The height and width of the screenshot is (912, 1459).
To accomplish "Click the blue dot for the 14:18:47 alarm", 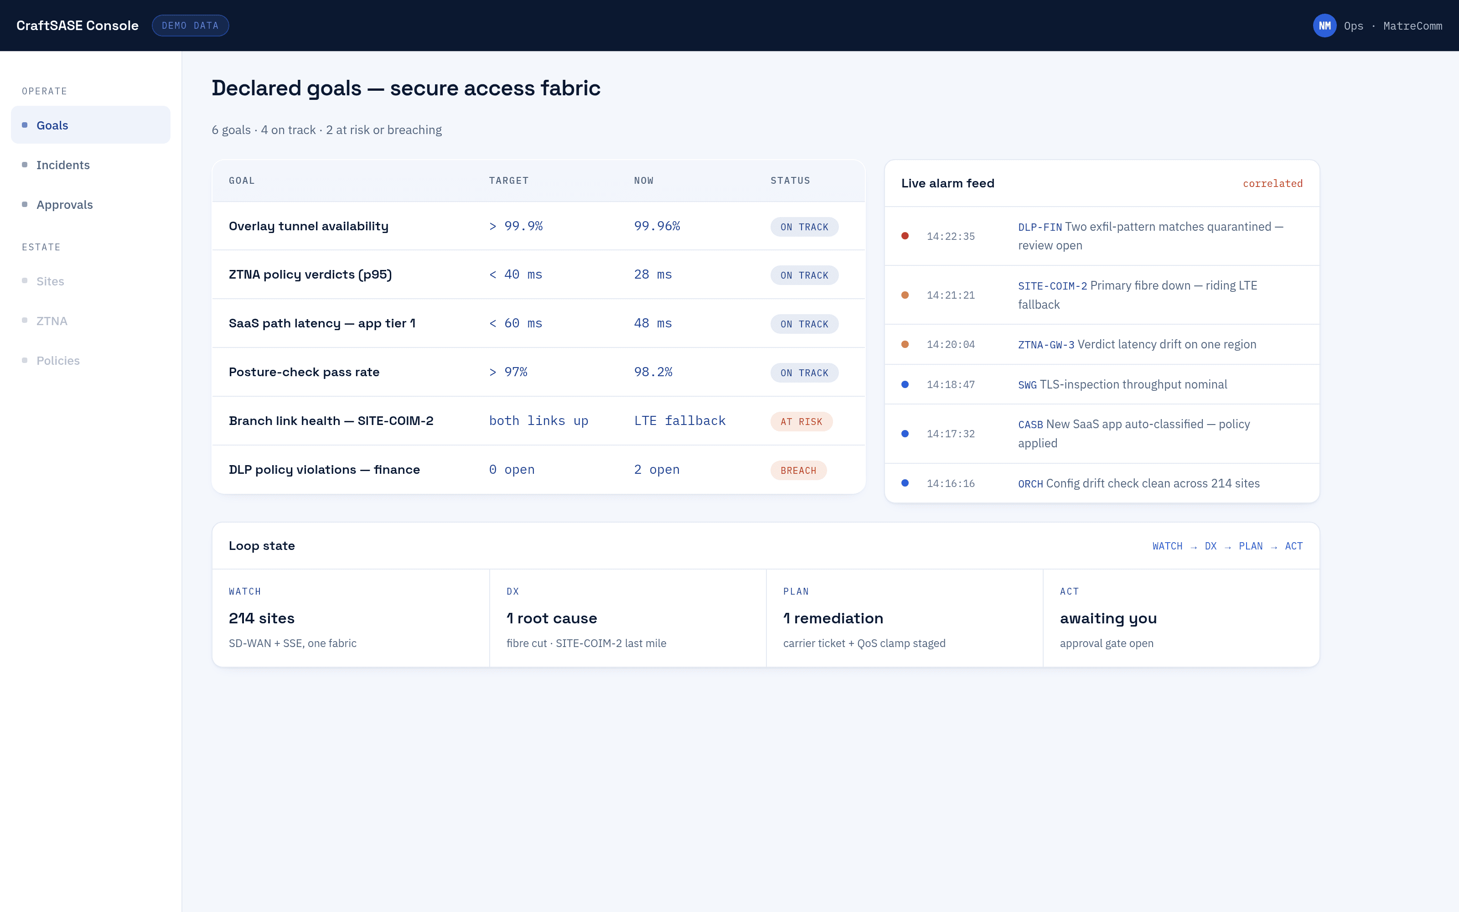I will [x=905, y=384].
